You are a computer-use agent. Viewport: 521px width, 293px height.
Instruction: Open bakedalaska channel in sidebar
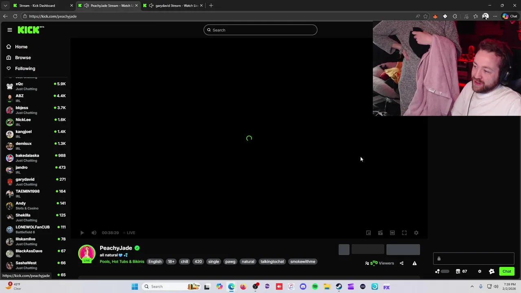pyautogui.click(x=36, y=158)
